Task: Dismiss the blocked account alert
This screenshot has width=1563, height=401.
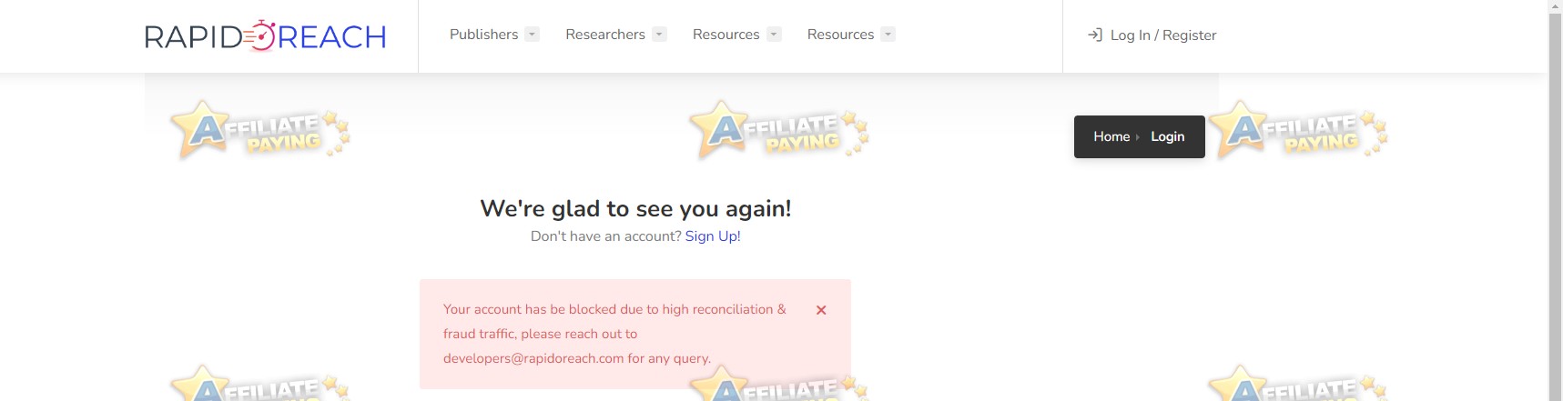Action: [821, 310]
